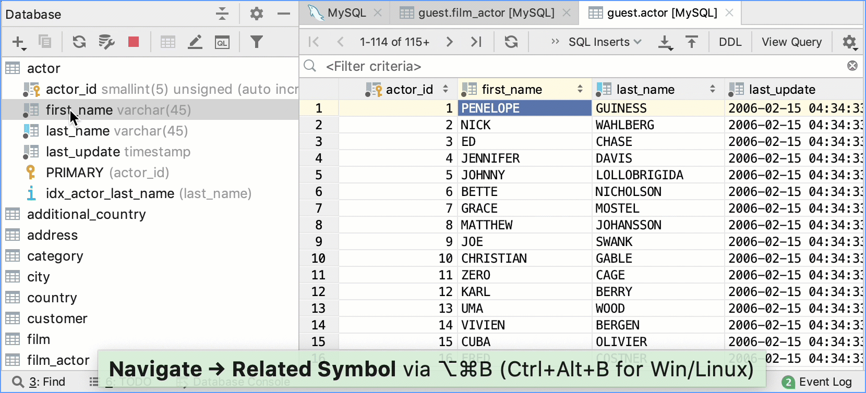Image resolution: width=866 pixels, height=393 pixels.
Task: Open the SQL Inserts extractor dropdown
Action: tap(605, 42)
